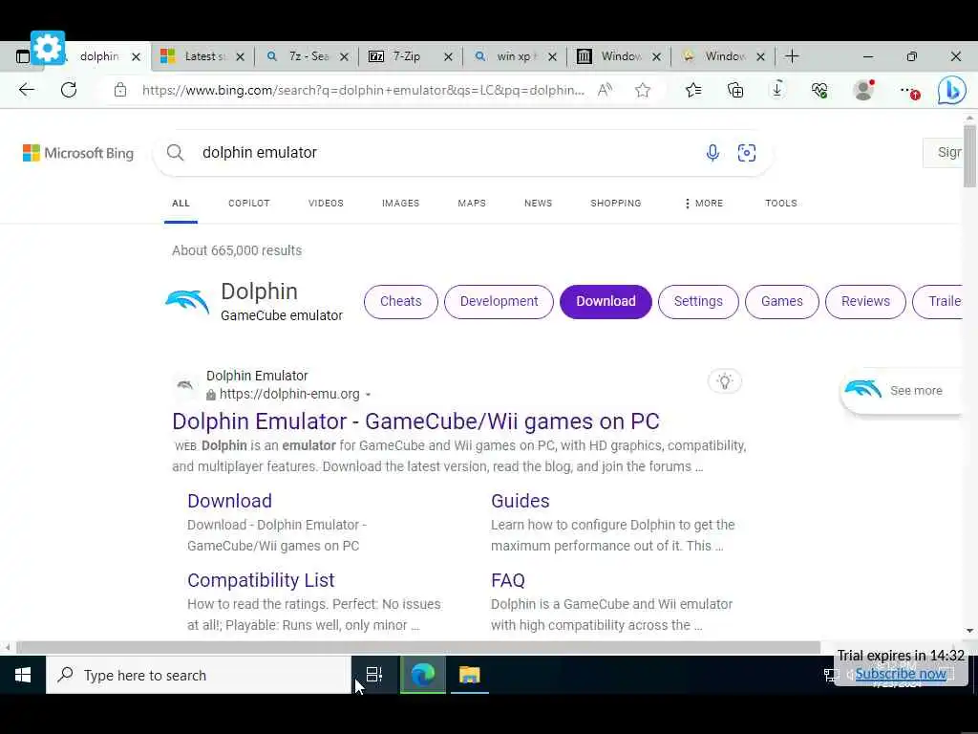978x734 pixels.
Task: Click the Dolphin logo in knowledge header
Action: tap(187, 301)
